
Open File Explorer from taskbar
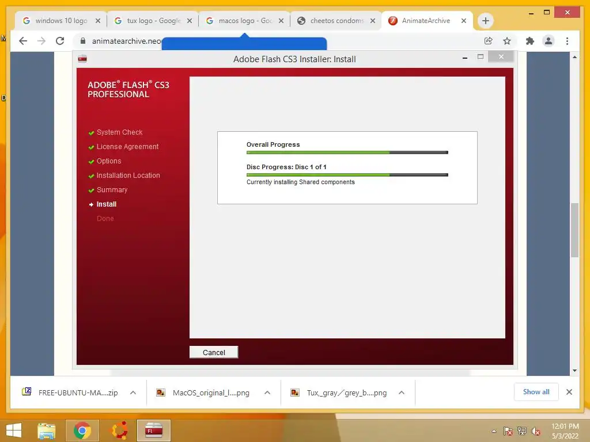(47, 430)
